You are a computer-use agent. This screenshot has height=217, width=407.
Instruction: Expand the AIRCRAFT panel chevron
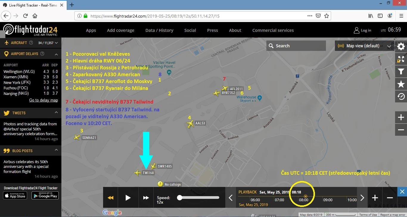[x=56, y=43]
